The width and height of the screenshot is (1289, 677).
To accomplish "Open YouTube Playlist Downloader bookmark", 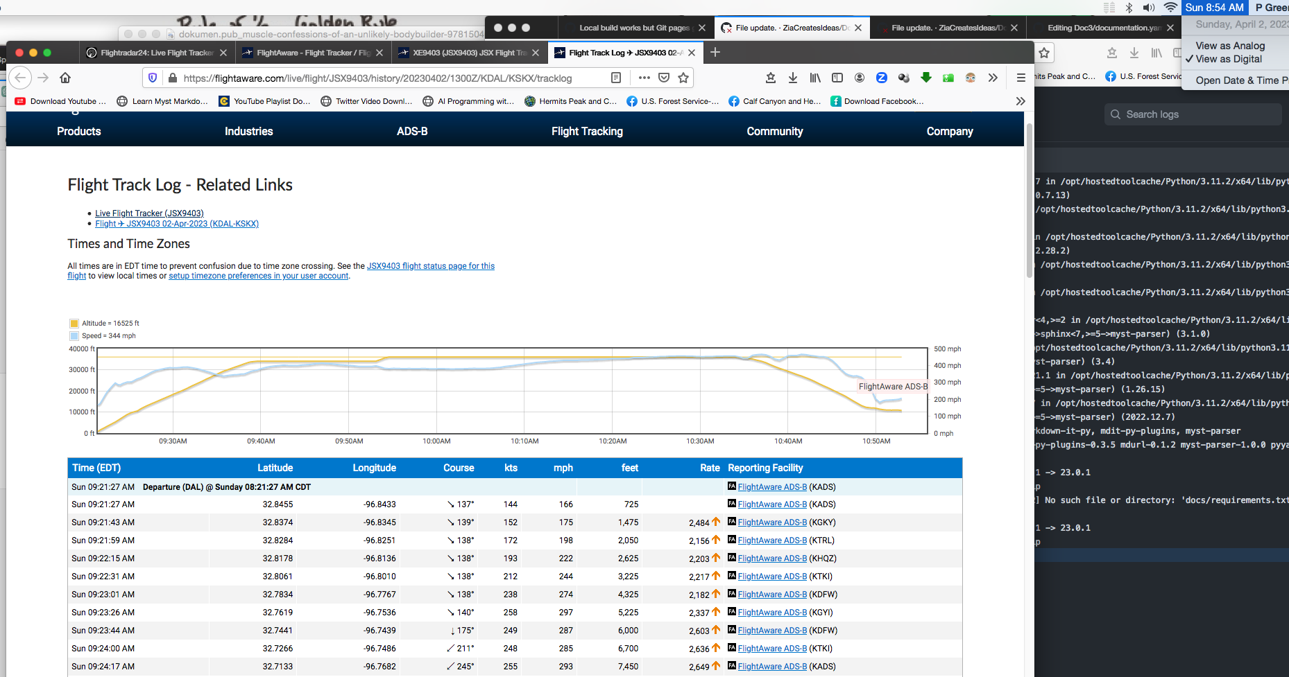I will coord(264,101).
